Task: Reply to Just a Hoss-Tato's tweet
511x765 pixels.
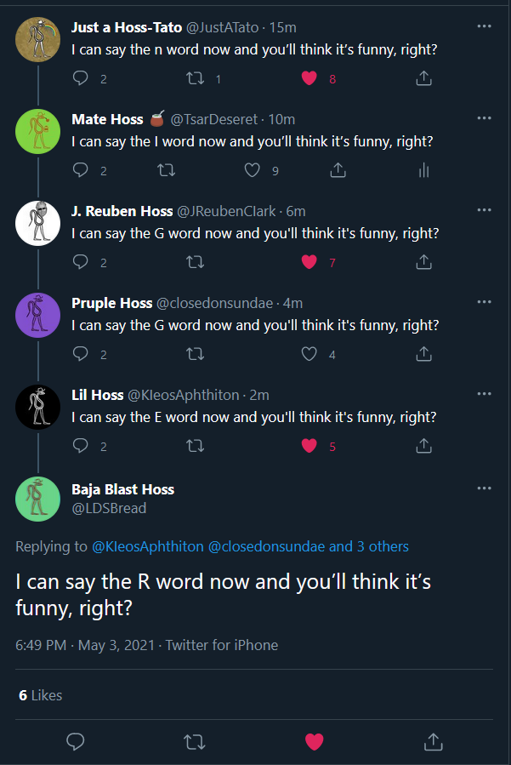Action: point(81,78)
